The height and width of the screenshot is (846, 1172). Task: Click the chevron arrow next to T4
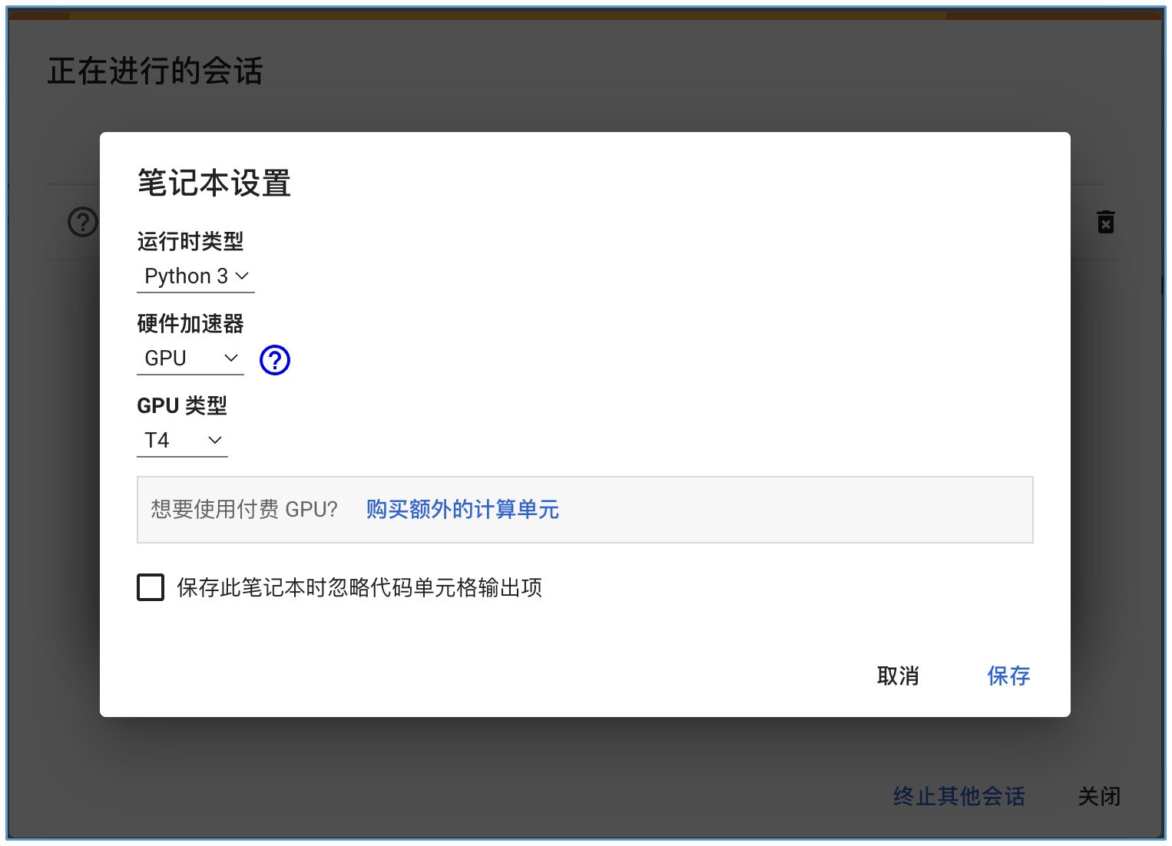(x=215, y=441)
